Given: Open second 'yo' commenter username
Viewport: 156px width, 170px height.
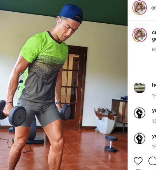Looking at the screenshot, I should [154, 136].
